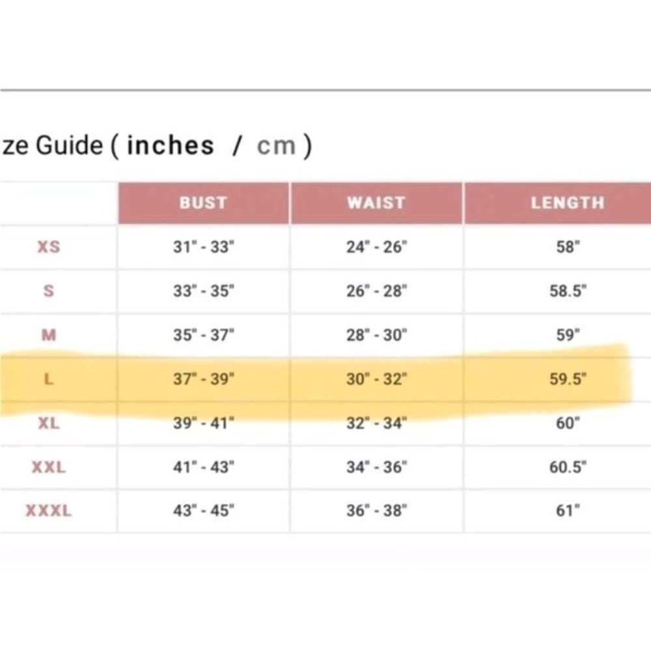Click bust value 31" - 33" for XS

(x=203, y=247)
